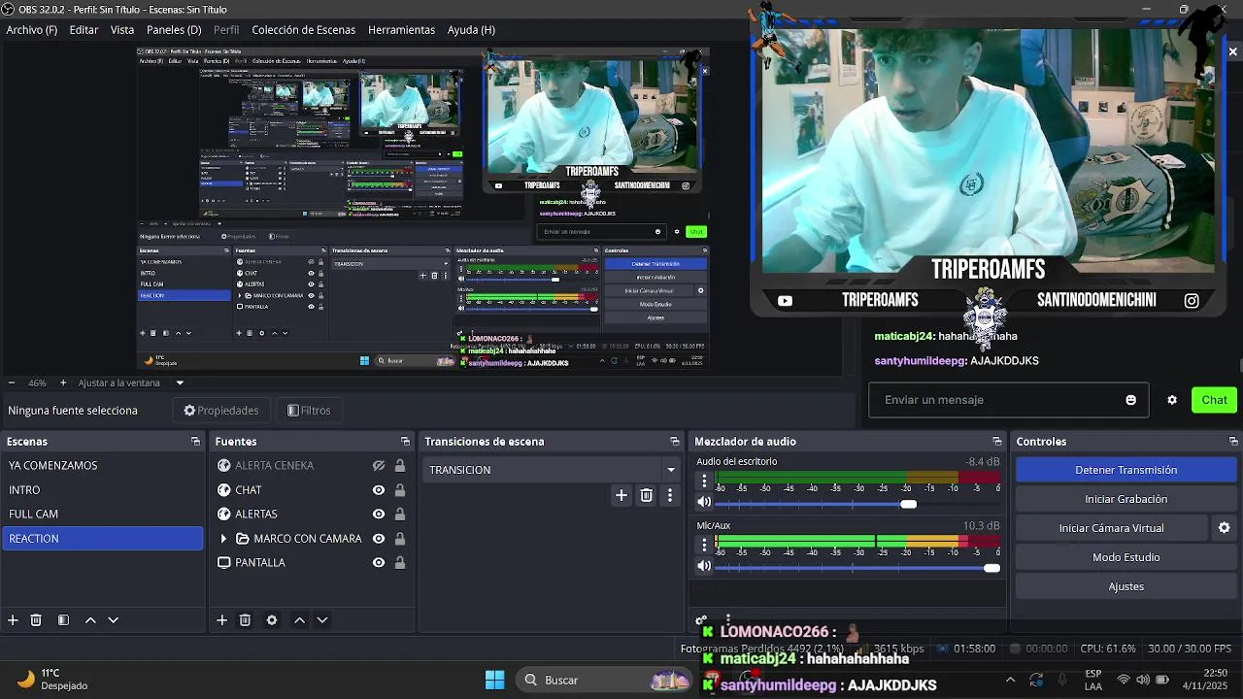This screenshot has width=1243, height=699.
Task: Move the source down with the Fuentes down arrow
Action: 322,620
